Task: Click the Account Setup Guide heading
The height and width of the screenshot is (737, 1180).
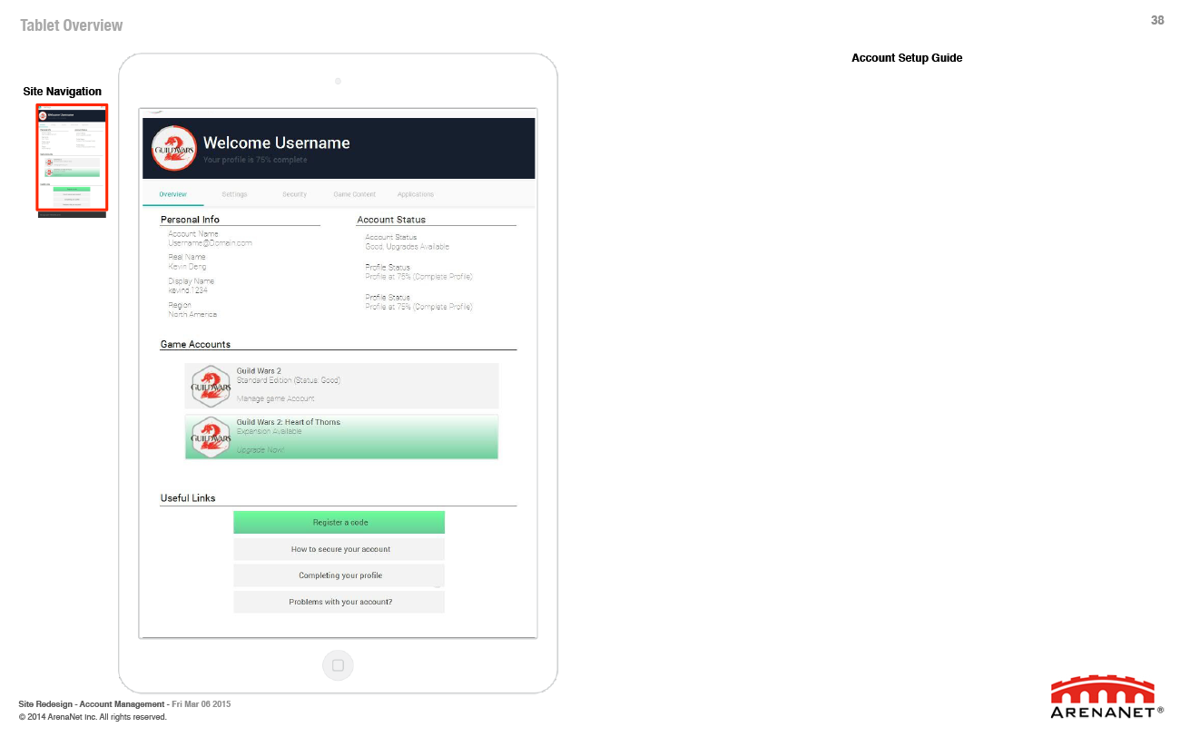Action: (907, 58)
